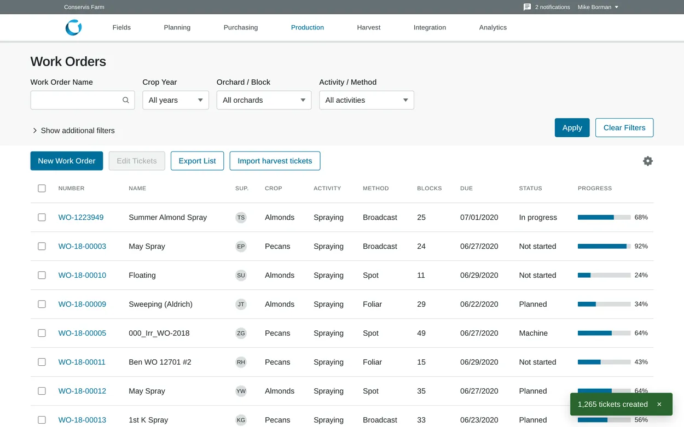Click the TS supervisor avatar
Viewport: 684px width, 427px height.
coord(241,218)
